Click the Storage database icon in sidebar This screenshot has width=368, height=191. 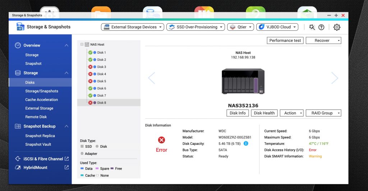(18, 73)
